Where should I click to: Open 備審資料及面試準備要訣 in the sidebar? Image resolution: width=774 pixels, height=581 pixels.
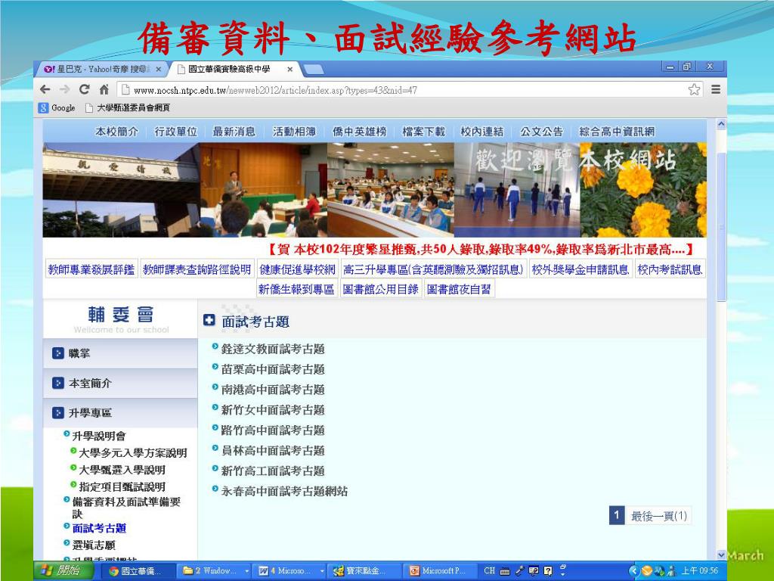[x=126, y=508]
